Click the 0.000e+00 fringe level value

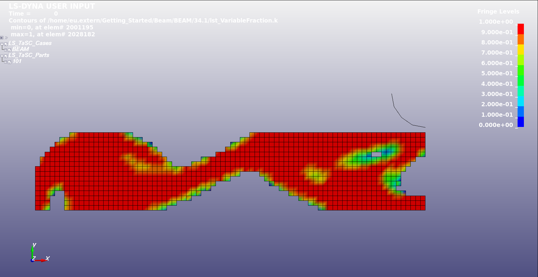coord(496,125)
